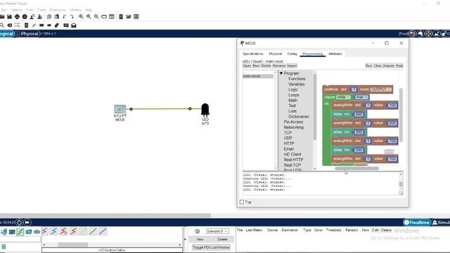Click the value 100 field in analogWrite block
The image size is (450, 253).
pyautogui.click(x=392, y=105)
